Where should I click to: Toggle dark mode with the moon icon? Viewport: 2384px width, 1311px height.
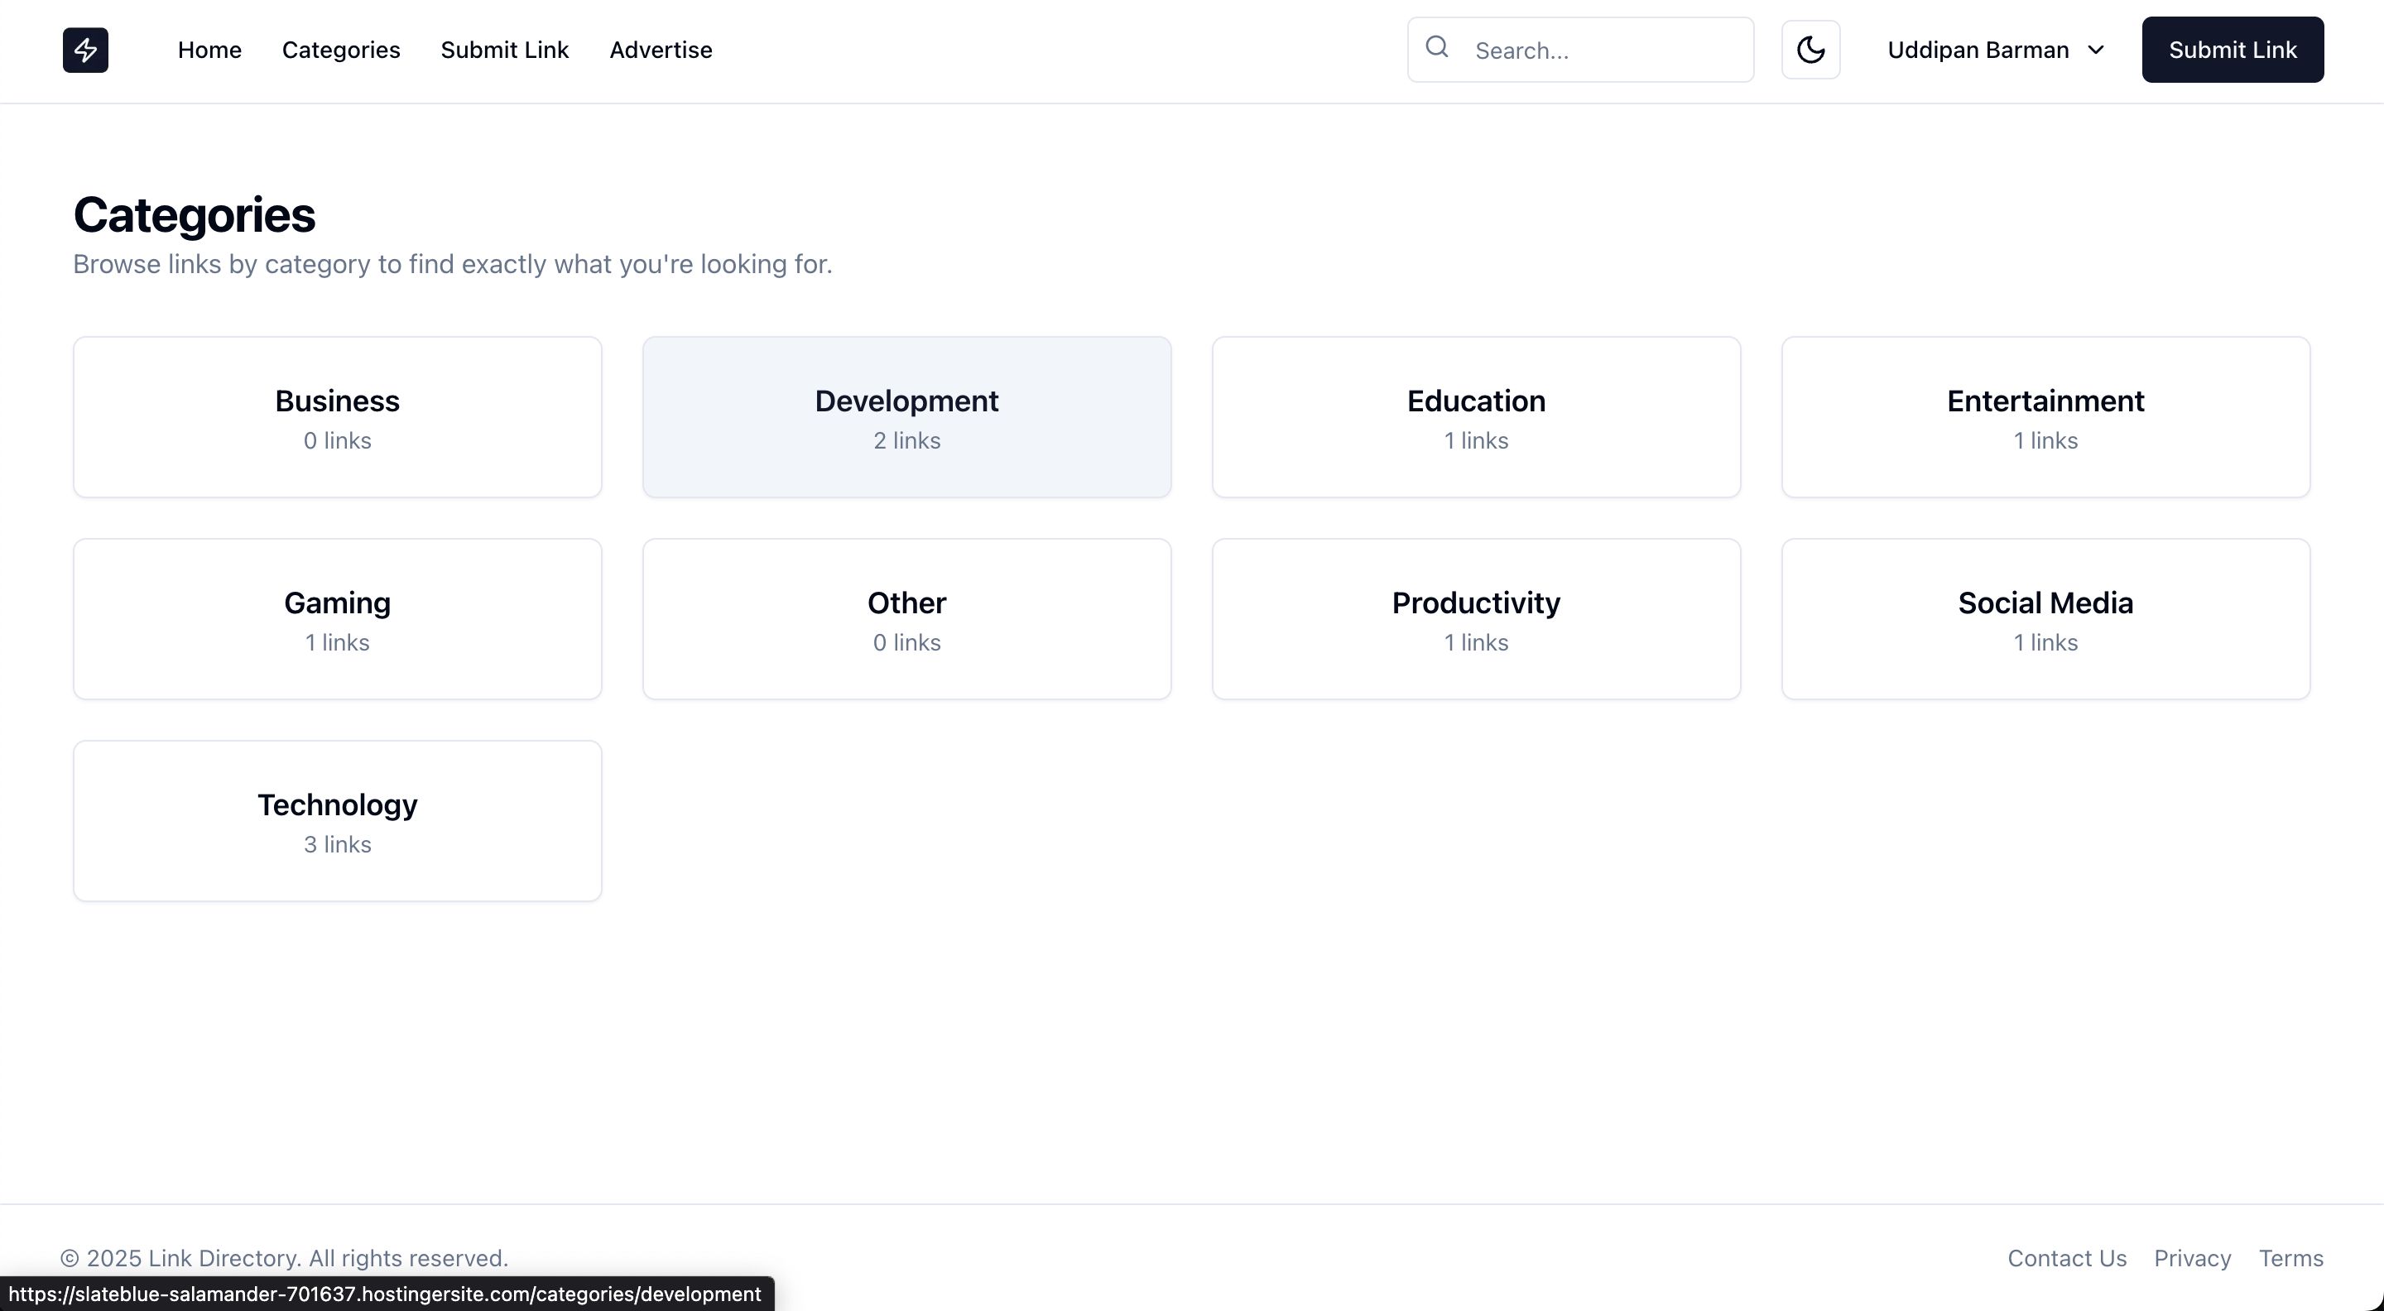(1810, 50)
